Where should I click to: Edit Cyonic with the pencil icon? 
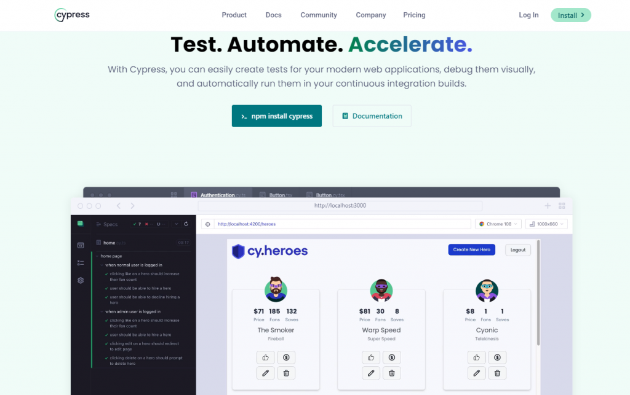(x=477, y=373)
